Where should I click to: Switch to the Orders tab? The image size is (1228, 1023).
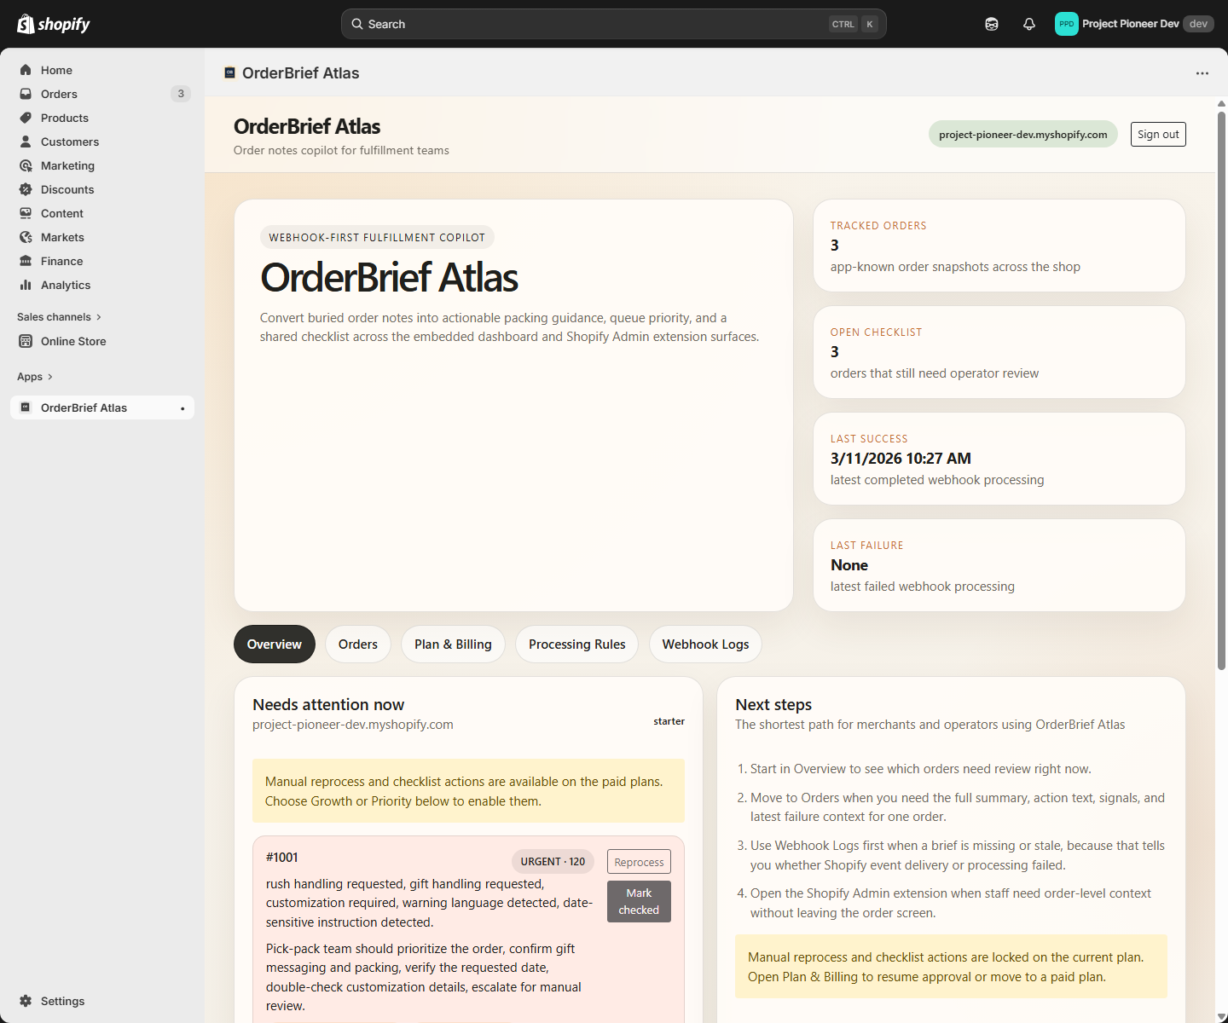point(358,644)
